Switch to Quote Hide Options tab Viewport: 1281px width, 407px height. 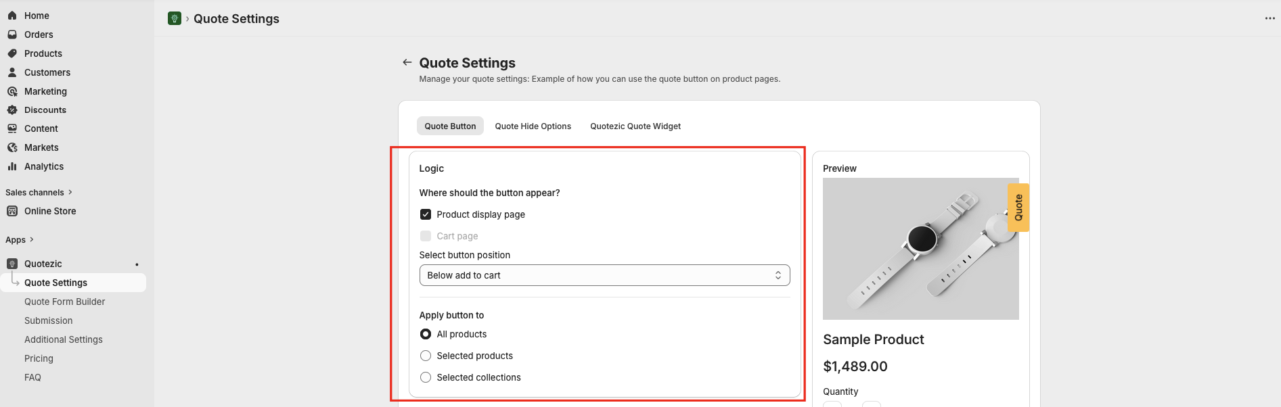(x=533, y=126)
